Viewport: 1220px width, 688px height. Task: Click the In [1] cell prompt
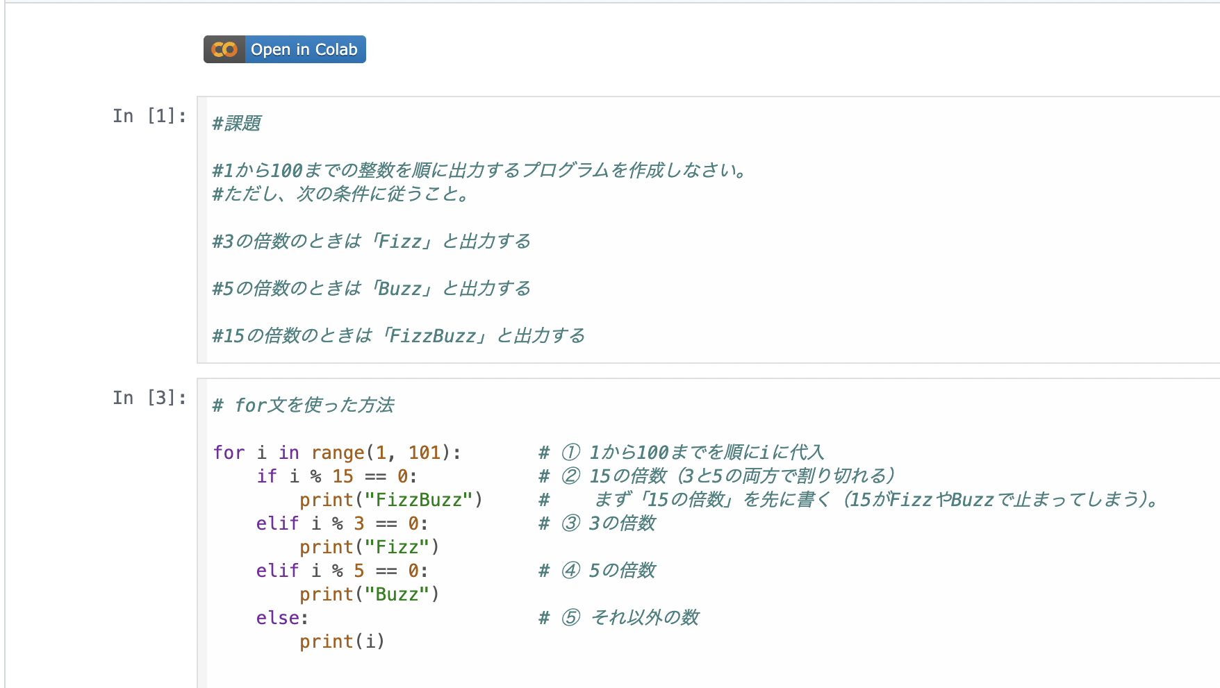pos(149,116)
